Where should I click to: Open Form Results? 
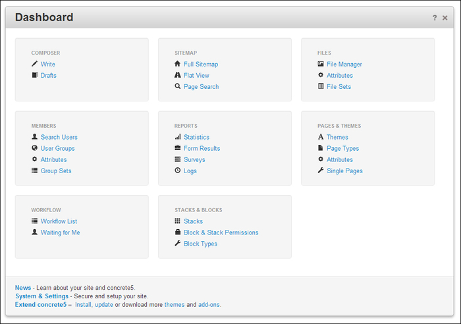click(x=202, y=148)
